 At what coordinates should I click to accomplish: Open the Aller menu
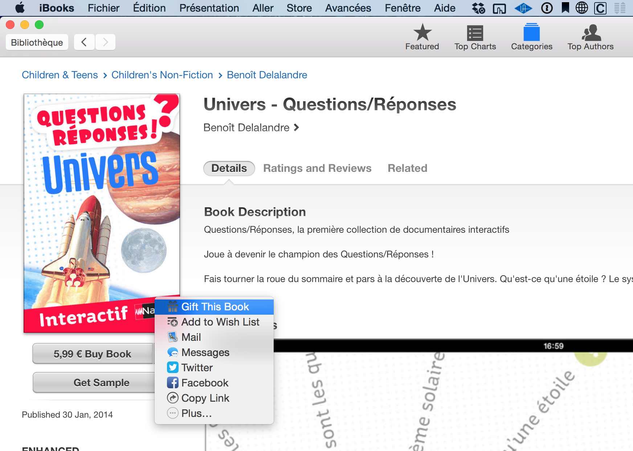click(x=263, y=8)
